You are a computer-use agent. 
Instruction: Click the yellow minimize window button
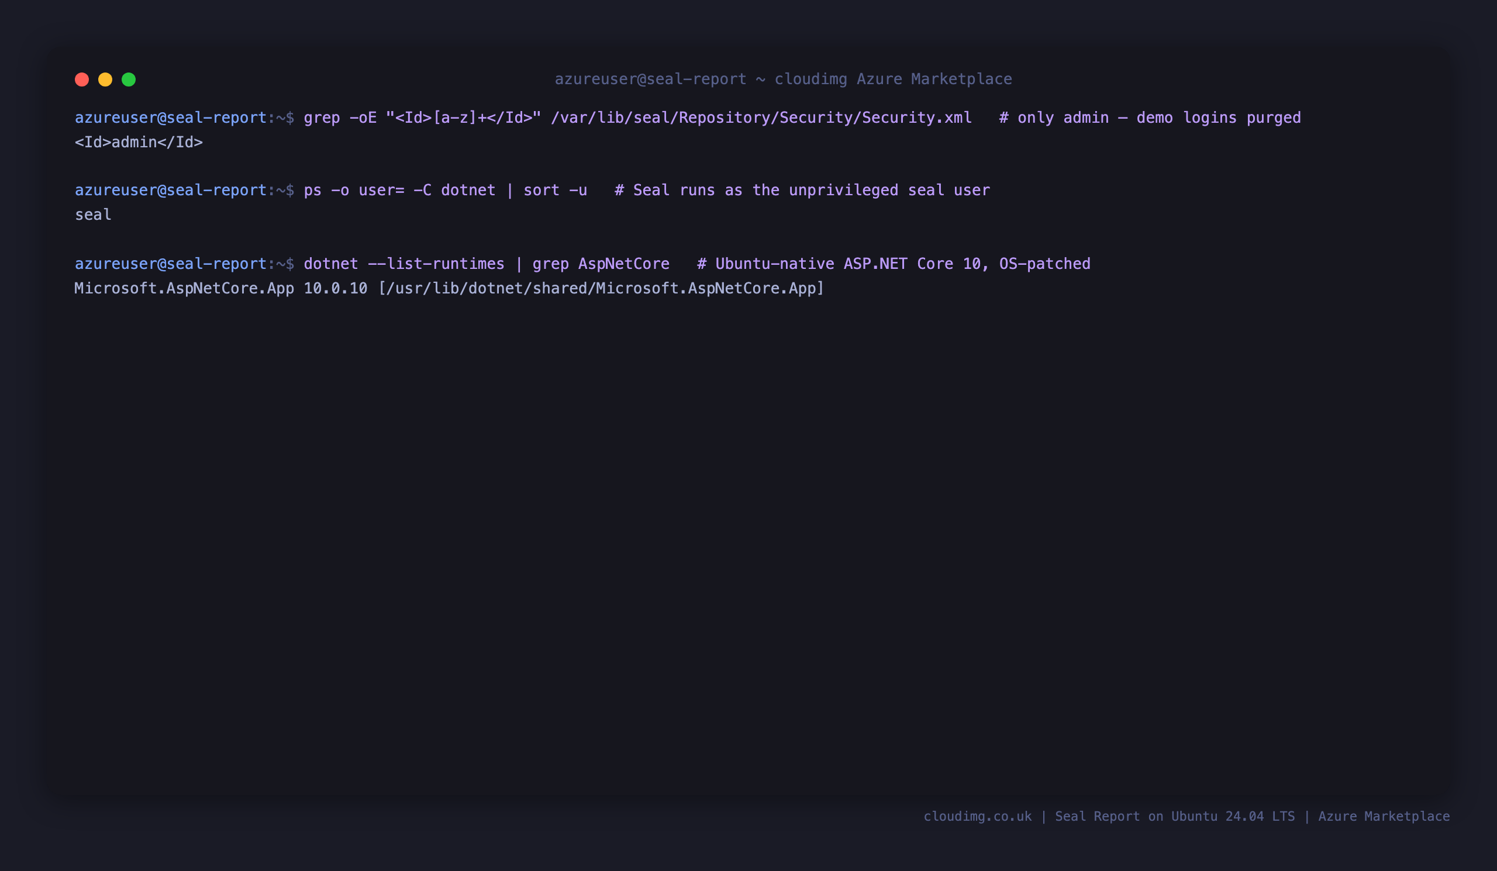[x=105, y=80]
